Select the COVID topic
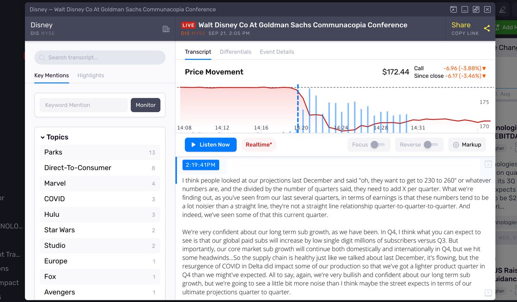Image resolution: width=517 pixels, height=302 pixels. tap(100, 199)
